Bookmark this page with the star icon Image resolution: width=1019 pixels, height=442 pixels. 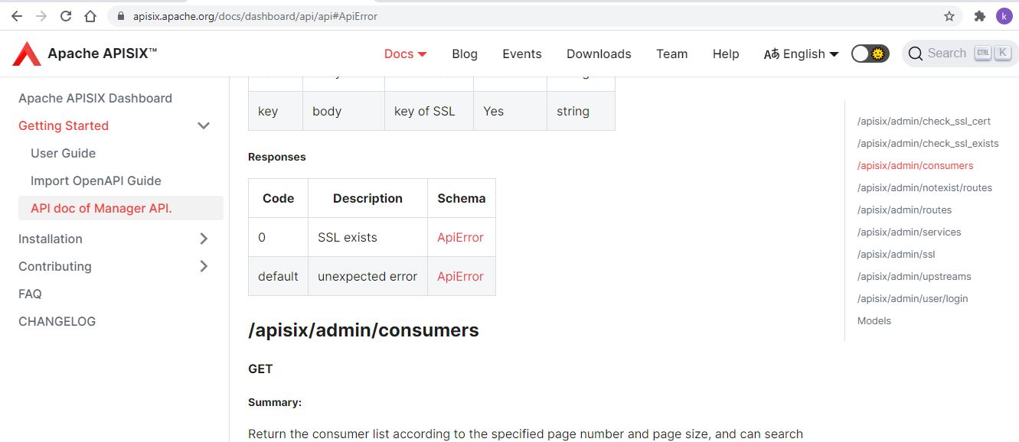coord(949,16)
